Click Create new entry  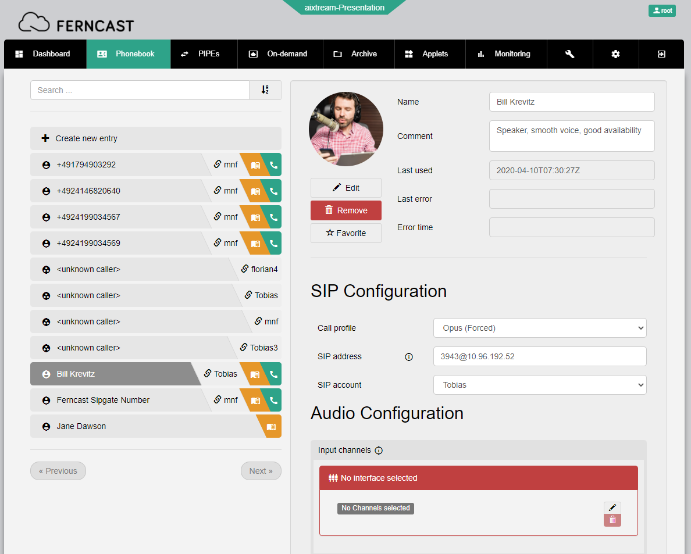pyautogui.click(x=155, y=138)
